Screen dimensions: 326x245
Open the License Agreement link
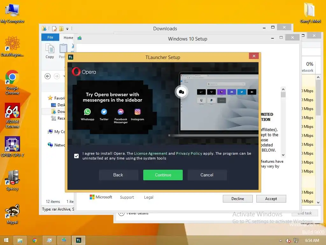(151, 153)
